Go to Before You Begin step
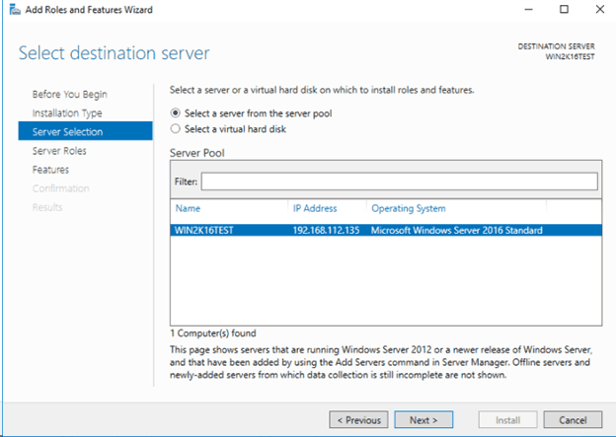 coord(69,95)
